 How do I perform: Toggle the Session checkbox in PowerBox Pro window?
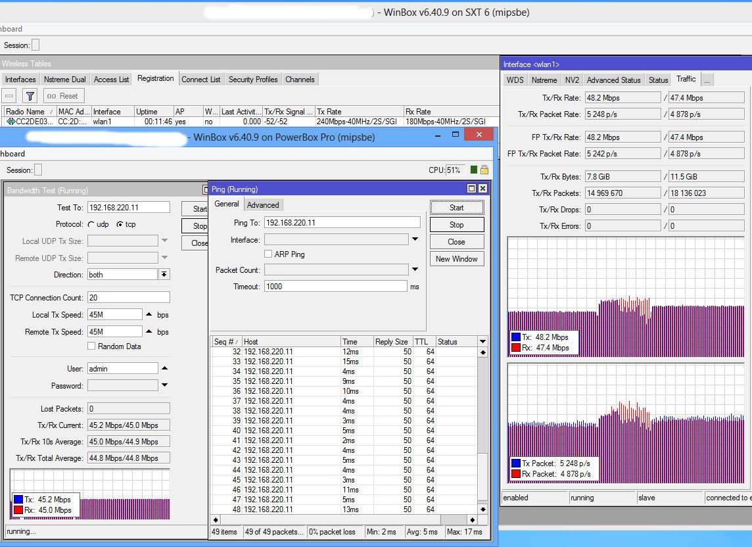(x=38, y=170)
